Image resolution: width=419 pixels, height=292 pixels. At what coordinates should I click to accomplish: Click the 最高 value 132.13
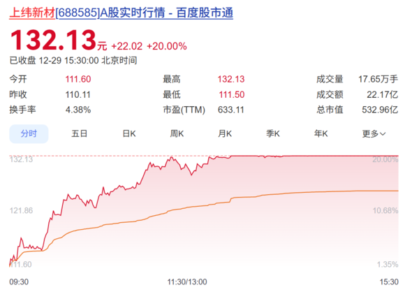tap(231, 79)
